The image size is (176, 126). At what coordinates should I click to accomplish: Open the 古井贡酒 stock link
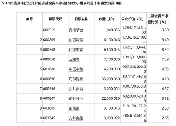tap(76, 89)
